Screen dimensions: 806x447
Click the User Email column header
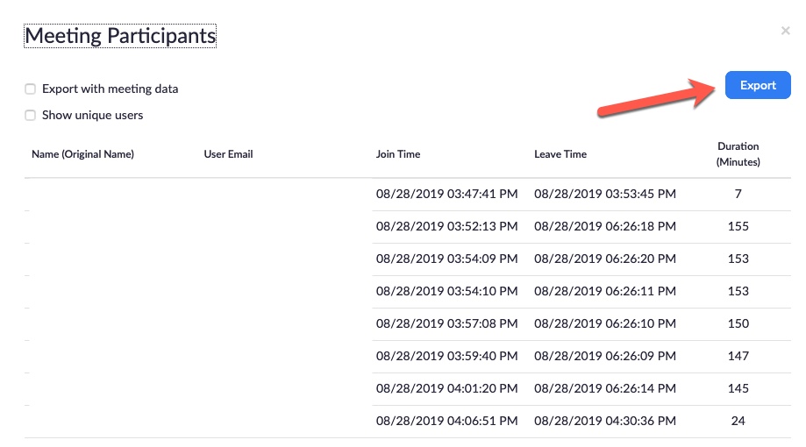pos(228,154)
